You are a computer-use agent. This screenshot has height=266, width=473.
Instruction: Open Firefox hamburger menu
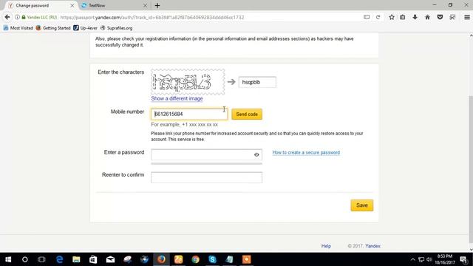point(466,17)
